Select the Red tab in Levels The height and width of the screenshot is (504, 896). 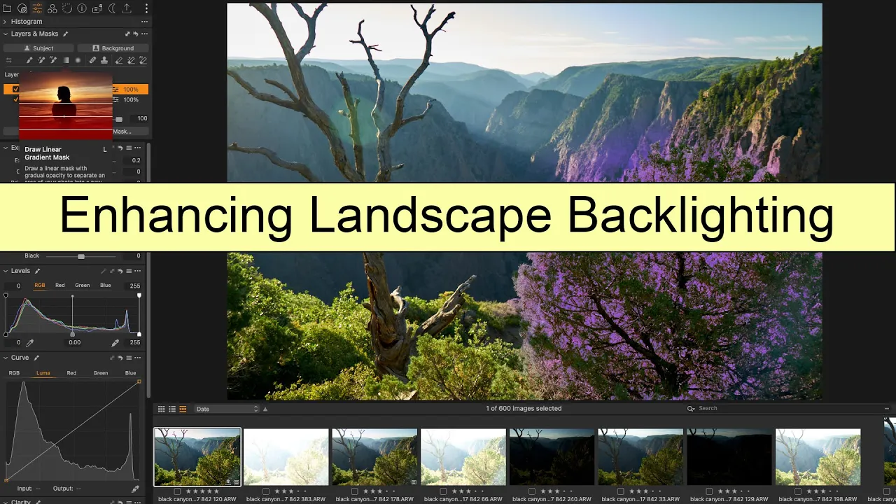pos(60,285)
